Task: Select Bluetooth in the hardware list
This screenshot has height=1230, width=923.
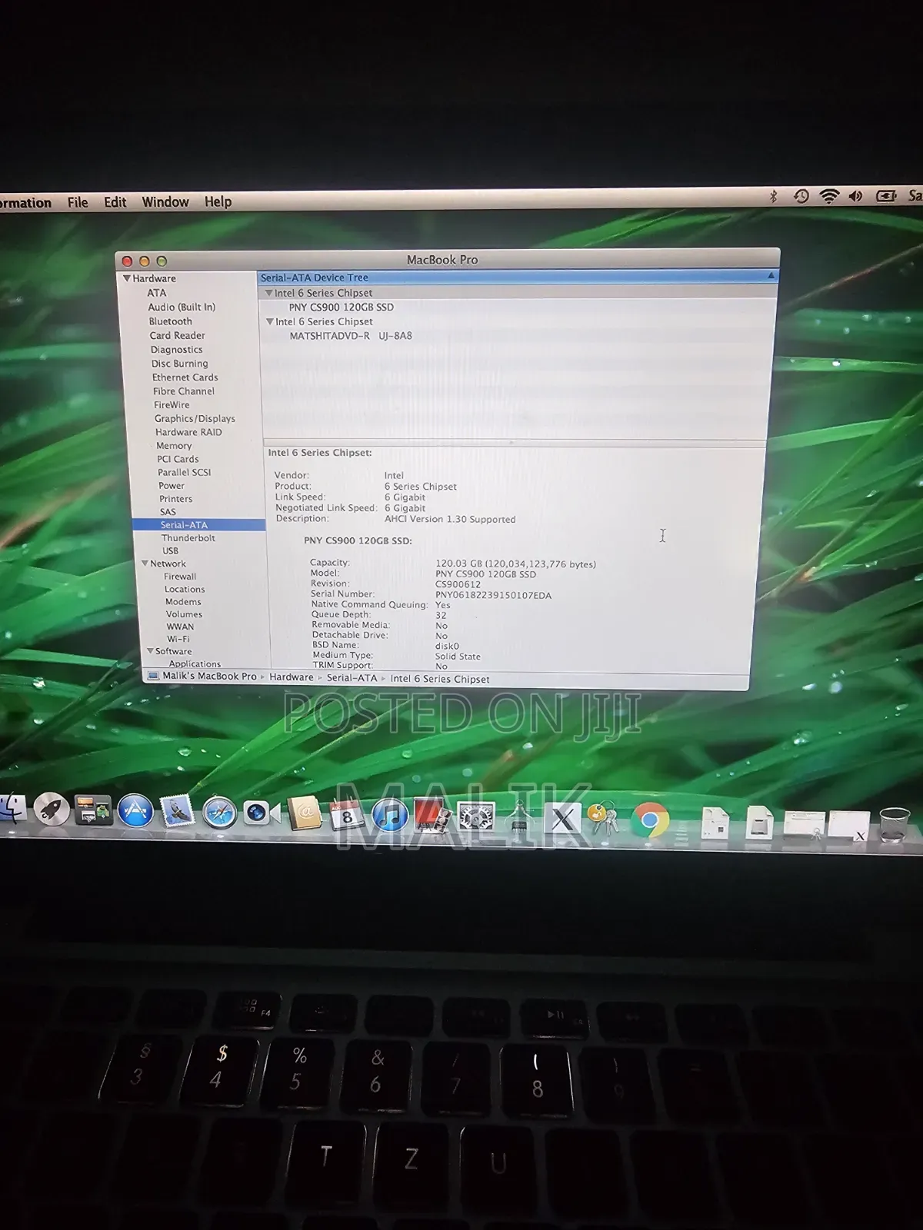Action: [171, 321]
